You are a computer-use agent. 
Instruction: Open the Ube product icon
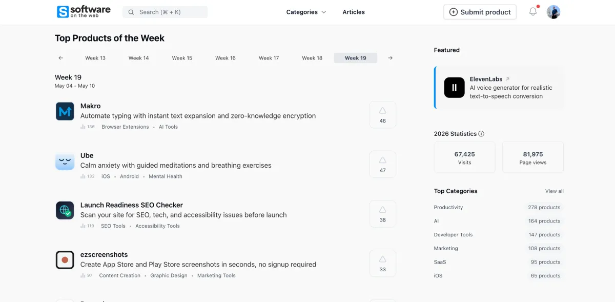(x=65, y=161)
